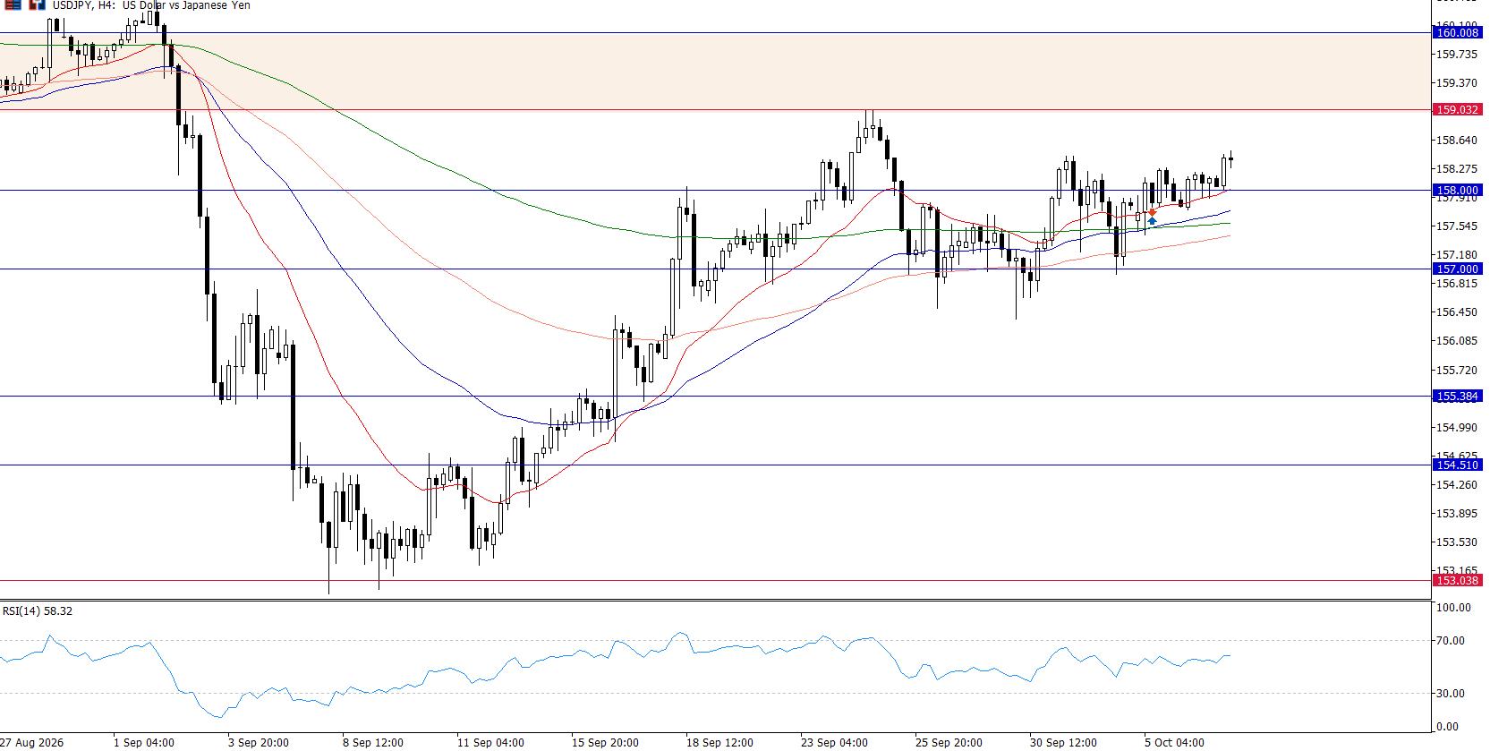Select the red 159.032 resistance level label

1457,109
